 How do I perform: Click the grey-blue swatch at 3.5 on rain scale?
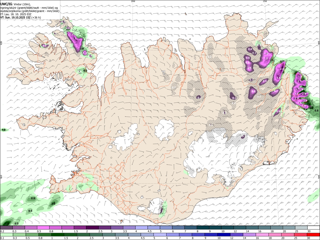pos(121,235)
